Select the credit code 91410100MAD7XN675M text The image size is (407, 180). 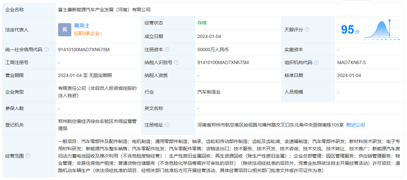84,49
